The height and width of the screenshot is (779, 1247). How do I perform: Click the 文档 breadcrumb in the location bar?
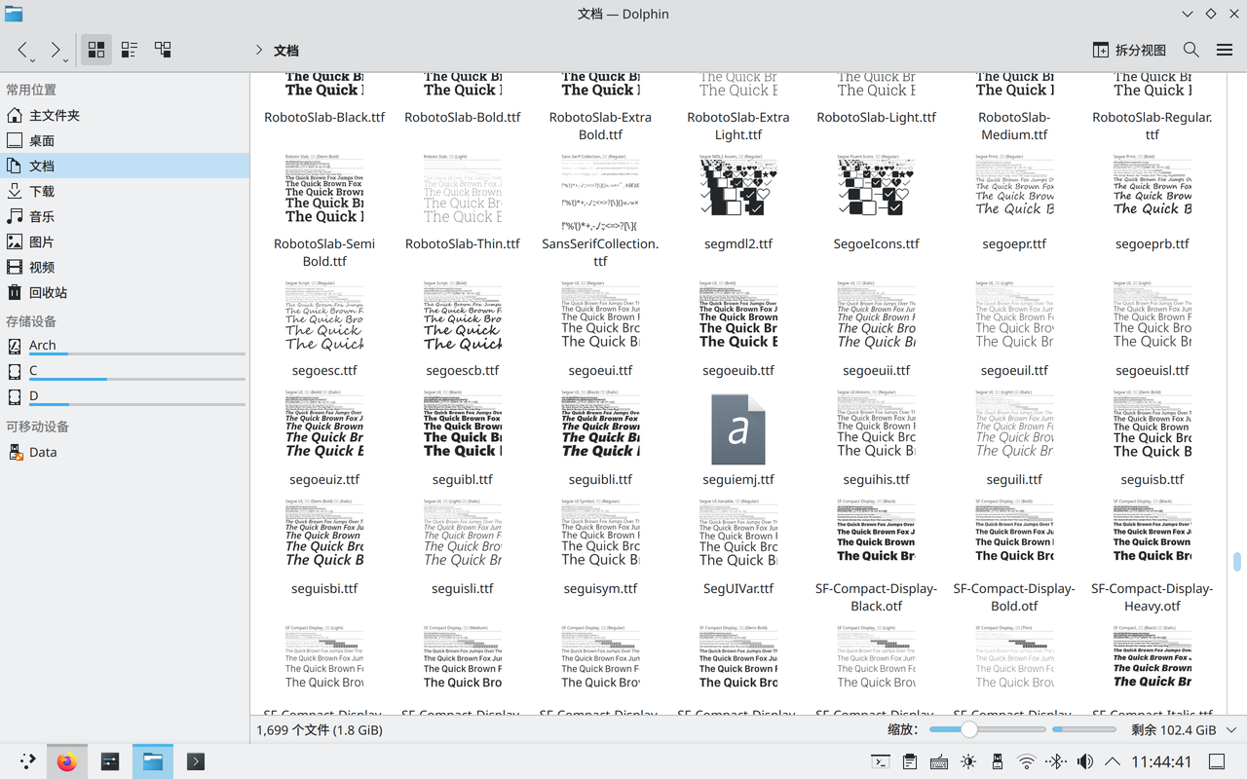click(286, 51)
